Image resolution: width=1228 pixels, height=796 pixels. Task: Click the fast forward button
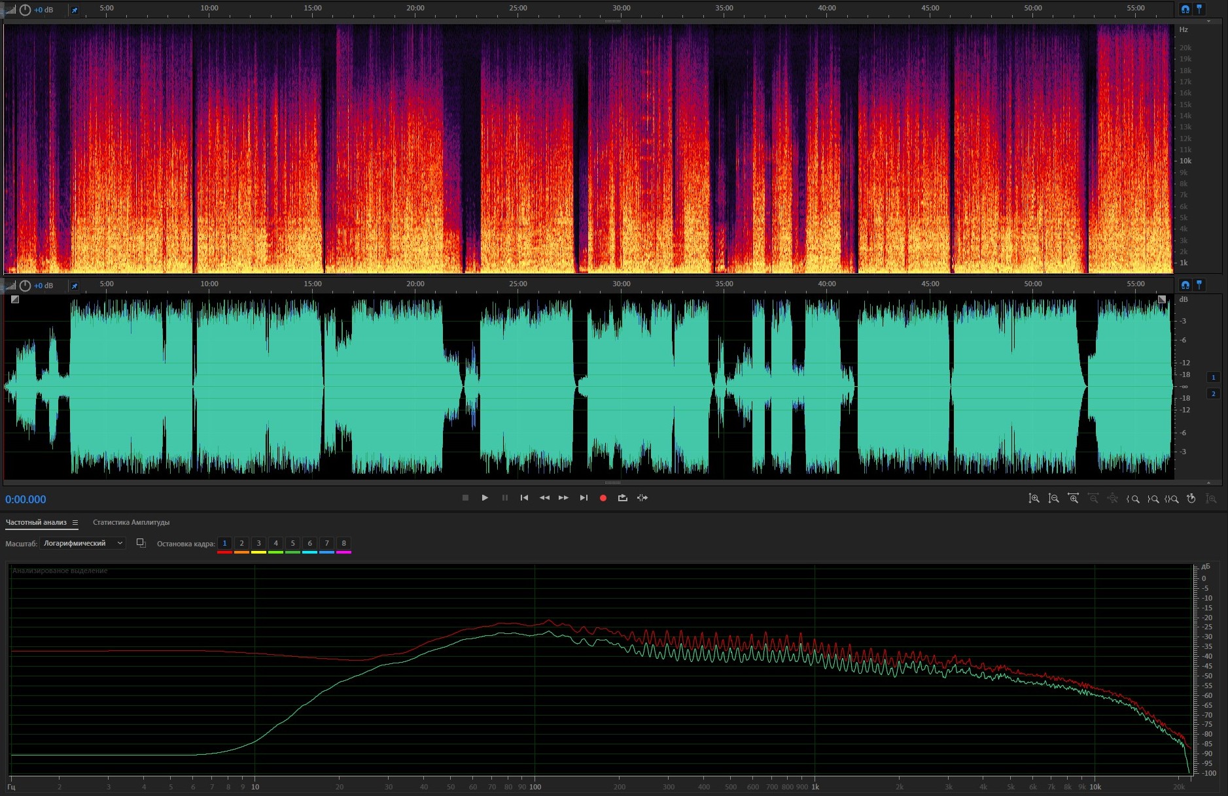coord(563,498)
